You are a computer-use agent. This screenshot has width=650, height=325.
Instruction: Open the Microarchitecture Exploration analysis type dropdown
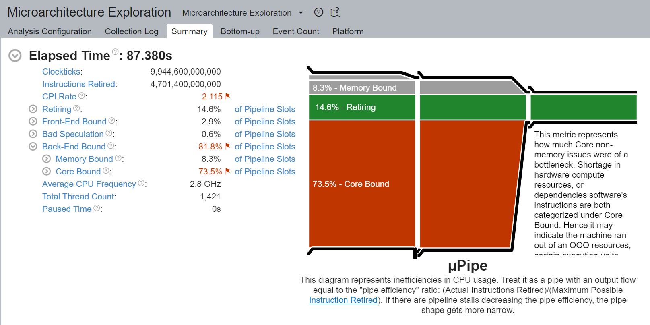(301, 13)
